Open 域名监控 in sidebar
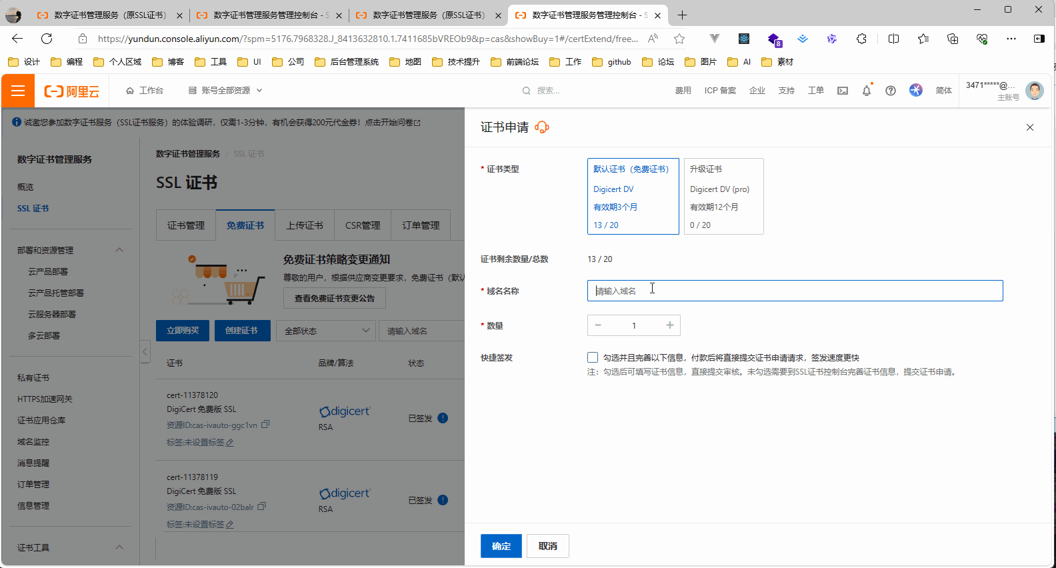This screenshot has width=1056, height=568. tap(33, 442)
